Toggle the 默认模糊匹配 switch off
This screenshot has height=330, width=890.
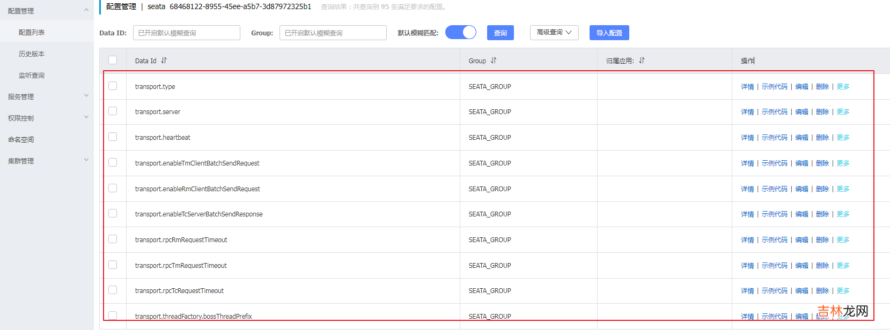[x=461, y=33]
